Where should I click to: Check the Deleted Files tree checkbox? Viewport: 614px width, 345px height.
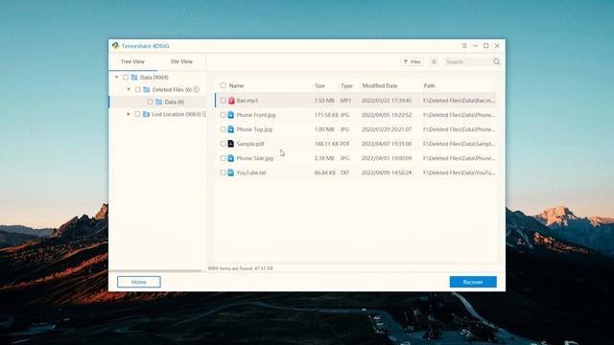click(138, 89)
